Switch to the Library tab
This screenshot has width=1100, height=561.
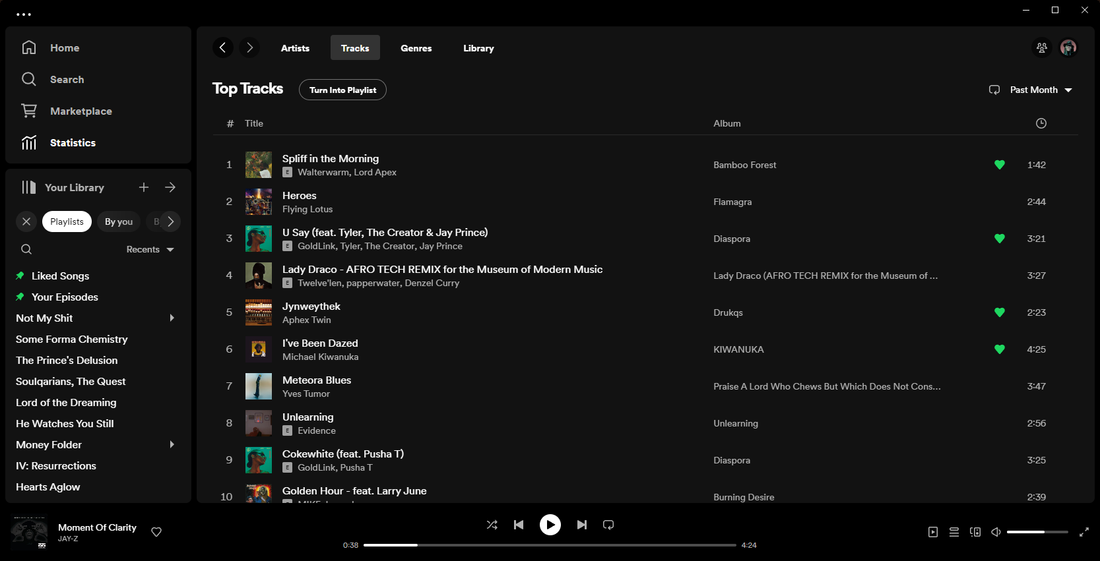(478, 48)
